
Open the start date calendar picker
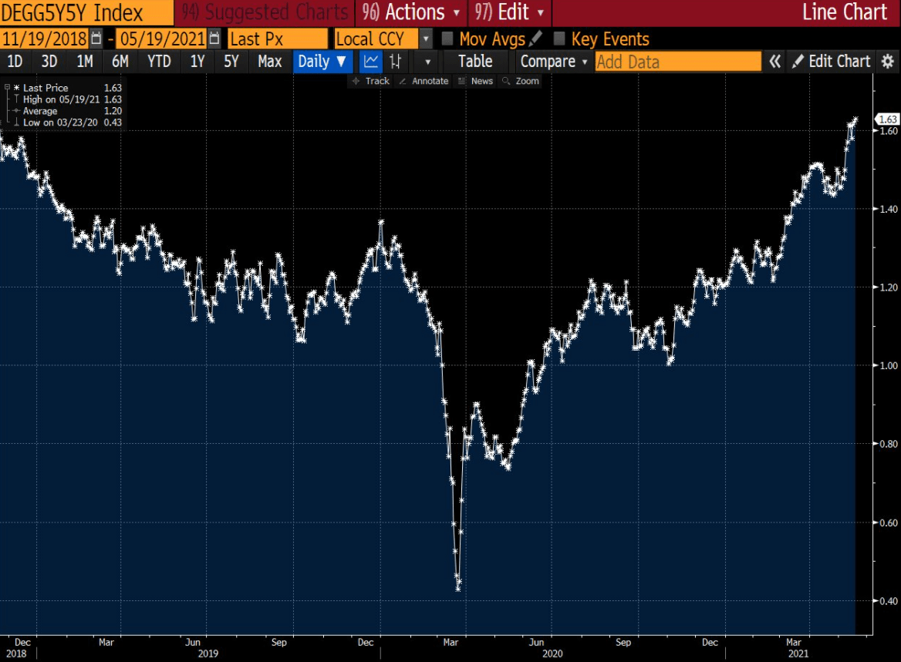coord(96,39)
